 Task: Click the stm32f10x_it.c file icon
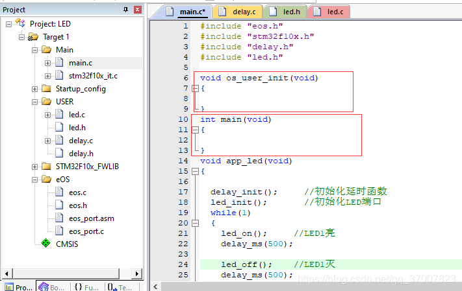pos(60,76)
